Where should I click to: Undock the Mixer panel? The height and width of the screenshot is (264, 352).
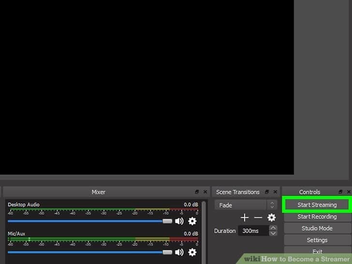[197, 192]
